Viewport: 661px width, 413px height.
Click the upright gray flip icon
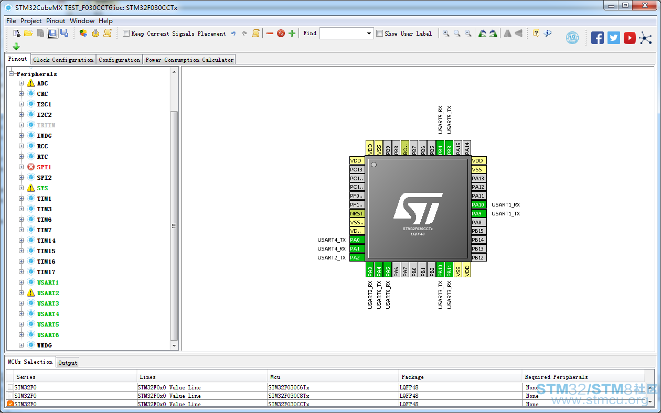507,34
